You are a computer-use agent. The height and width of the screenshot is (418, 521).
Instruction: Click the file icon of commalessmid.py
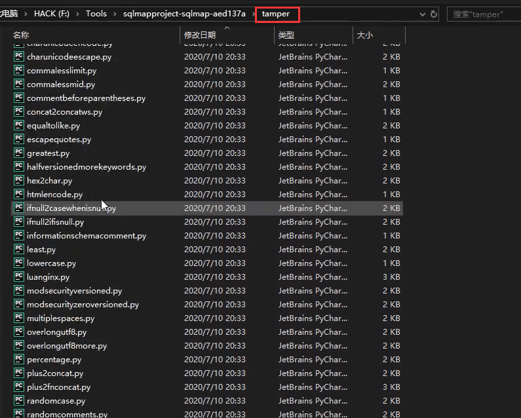coord(18,84)
